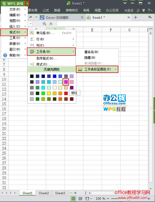Open the 格式(O) menu
155x202 pixels.
pyautogui.click(x=14, y=32)
